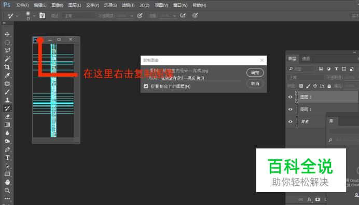Toggle shape layer filter icon

(x=344, y=69)
